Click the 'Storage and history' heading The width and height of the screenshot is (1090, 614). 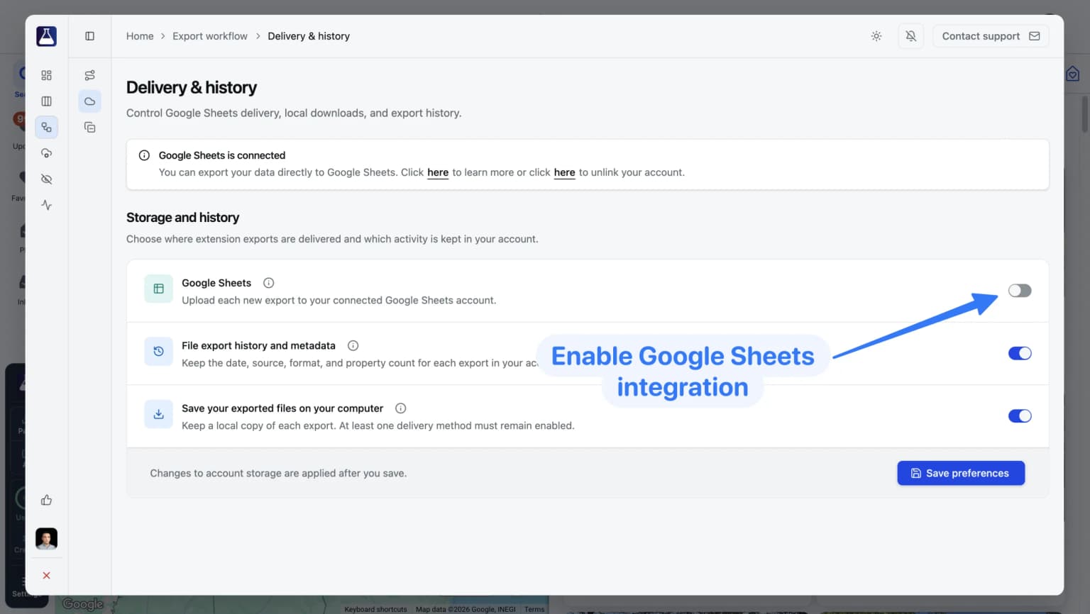(x=183, y=218)
